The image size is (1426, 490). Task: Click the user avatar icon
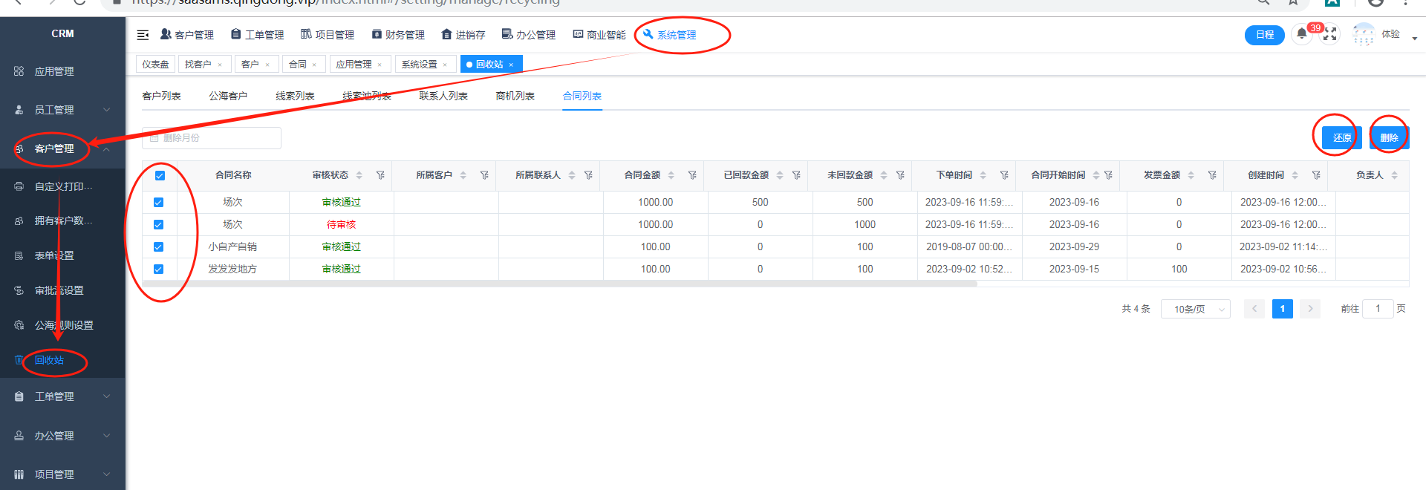(1364, 34)
